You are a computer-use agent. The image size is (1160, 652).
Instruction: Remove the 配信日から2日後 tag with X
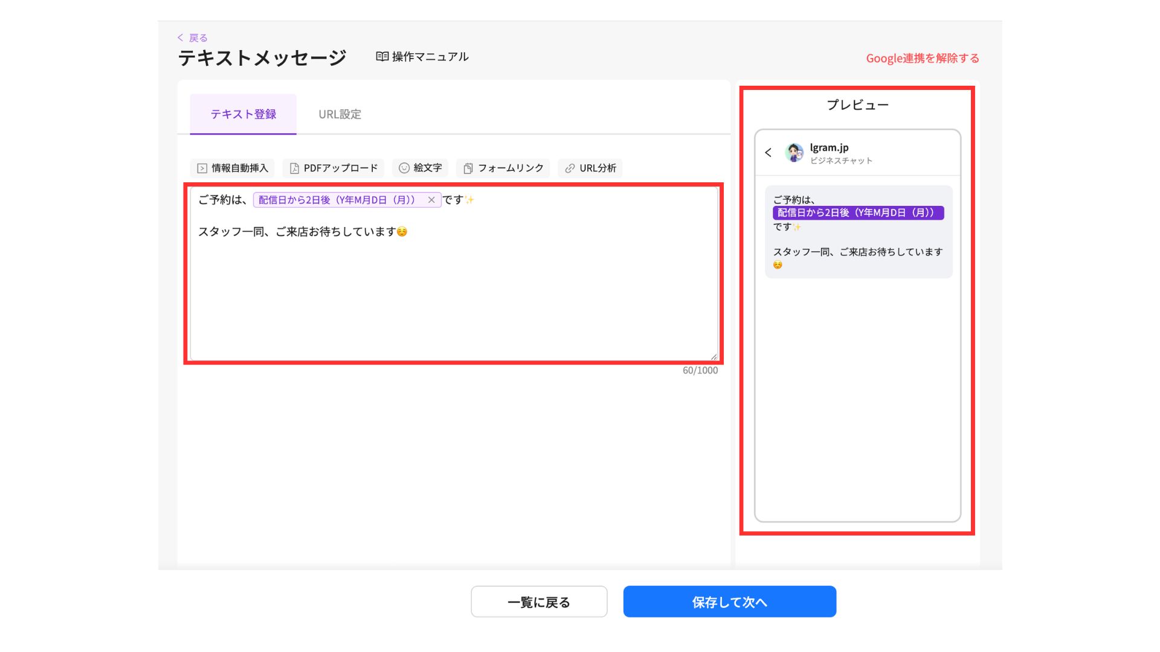click(x=431, y=200)
